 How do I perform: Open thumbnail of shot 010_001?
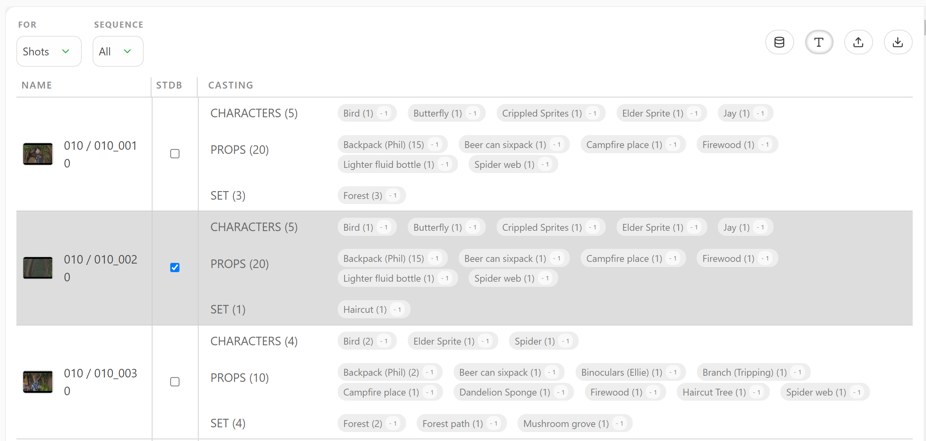click(x=38, y=154)
